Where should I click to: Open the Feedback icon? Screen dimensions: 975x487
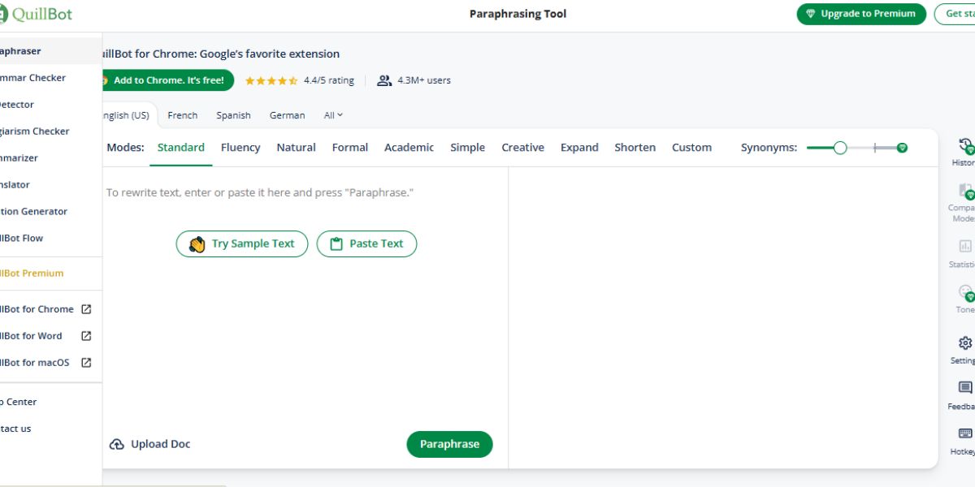[x=965, y=388]
